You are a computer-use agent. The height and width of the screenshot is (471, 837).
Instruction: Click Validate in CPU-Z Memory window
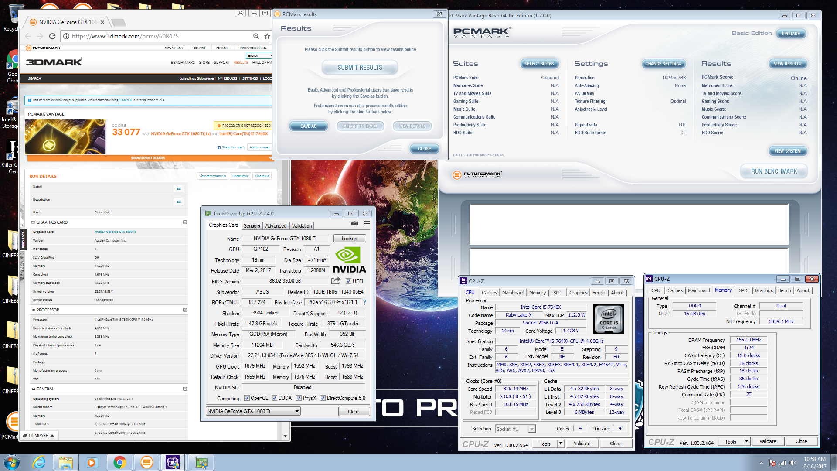(x=768, y=441)
